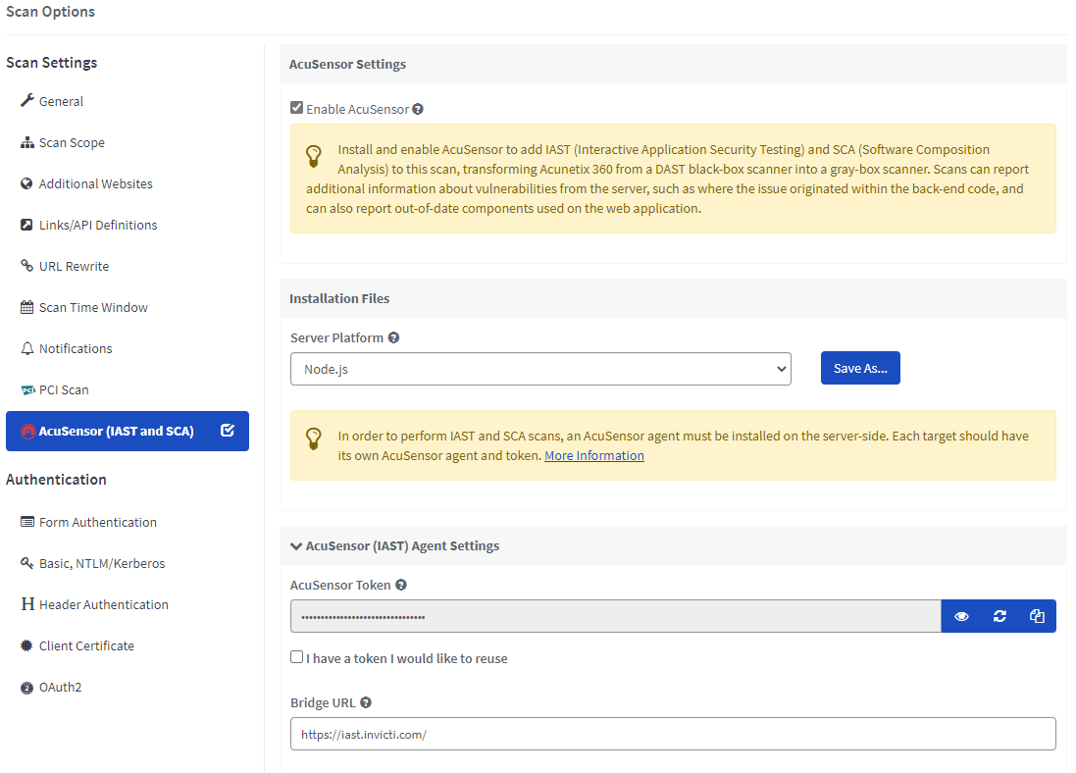This screenshot has height=773, width=1076.
Task: Open Basic, NTLM/Kerberos authentication
Action: coord(102,564)
